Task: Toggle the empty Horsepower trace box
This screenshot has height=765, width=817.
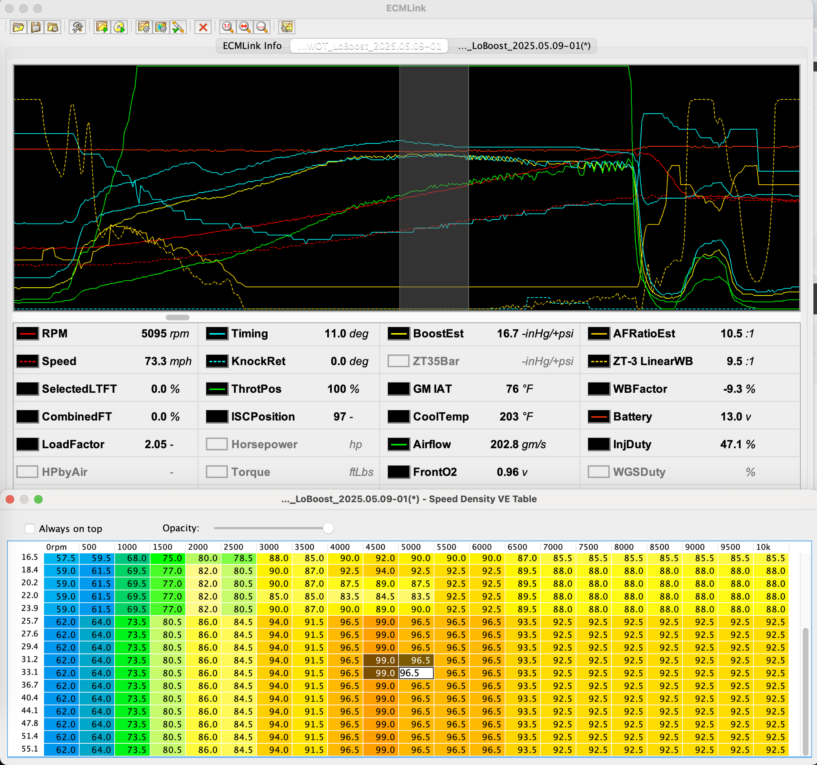Action: pos(217,444)
